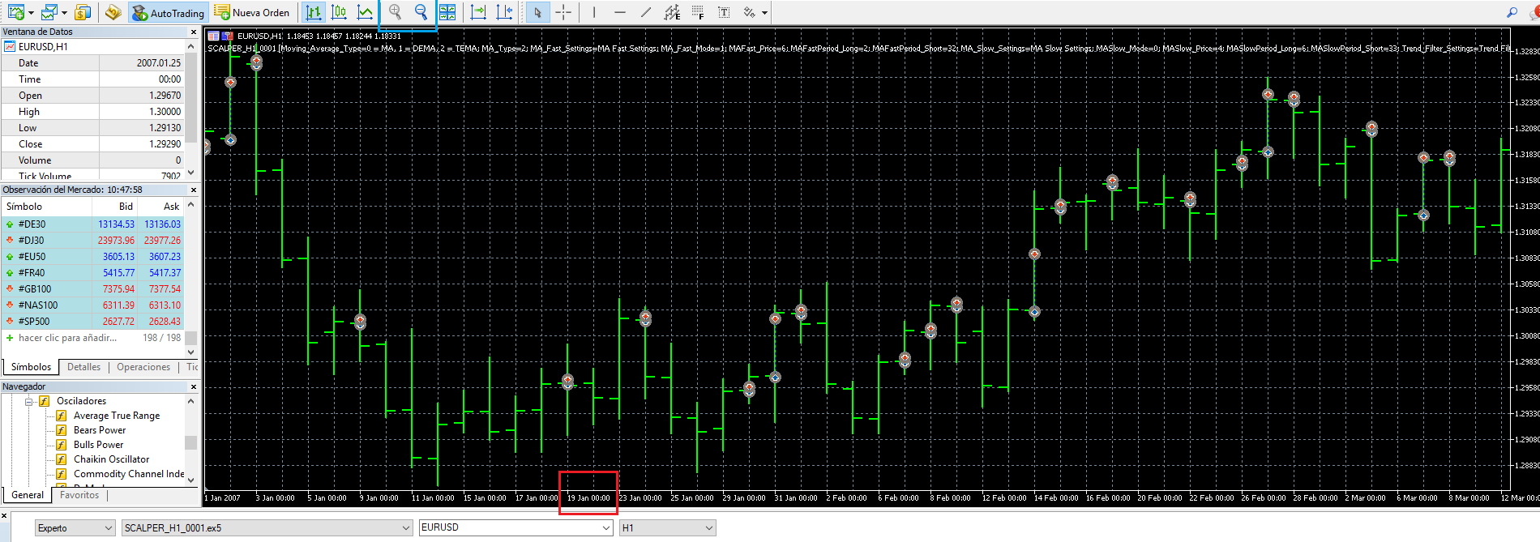Zoom out of the chart
The image size is (1540, 542).
pyautogui.click(x=421, y=12)
